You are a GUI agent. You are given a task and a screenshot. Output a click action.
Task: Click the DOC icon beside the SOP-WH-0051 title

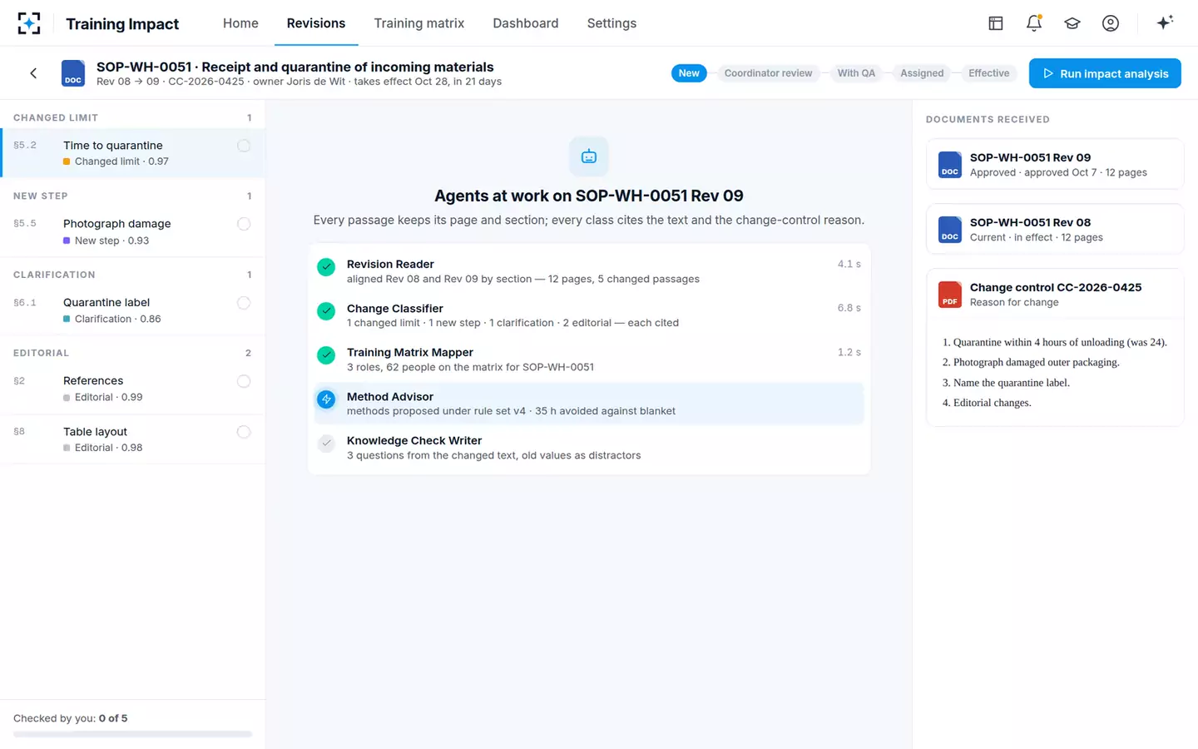(73, 73)
